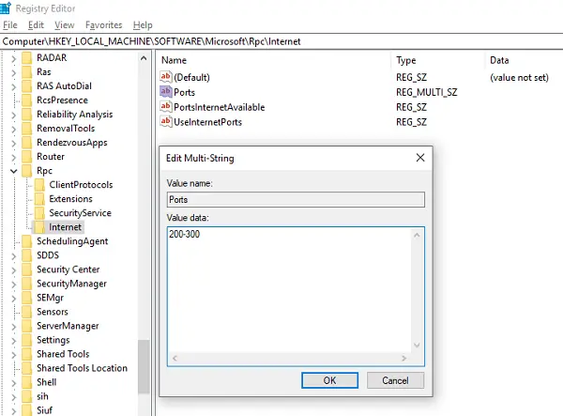Select the (Default) string value icon
Viewport: 563px width, 416px height.
166,77
